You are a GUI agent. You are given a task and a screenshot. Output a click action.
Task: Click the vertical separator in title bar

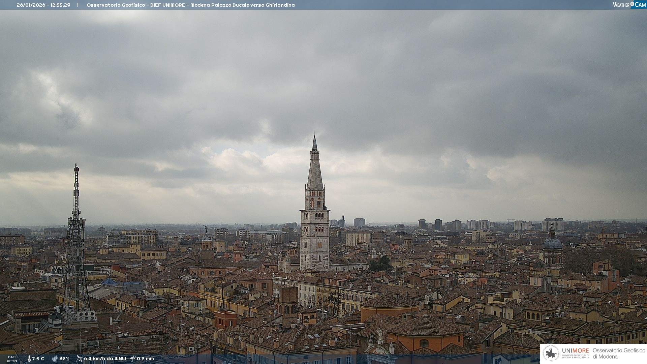pyautogui.click(x=78, y=5)
